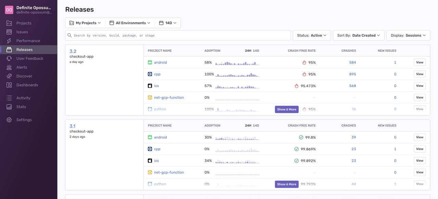Open User Feedback in the sidebar
The width and height of the screenshot is (438, 199).
(30, 59)
